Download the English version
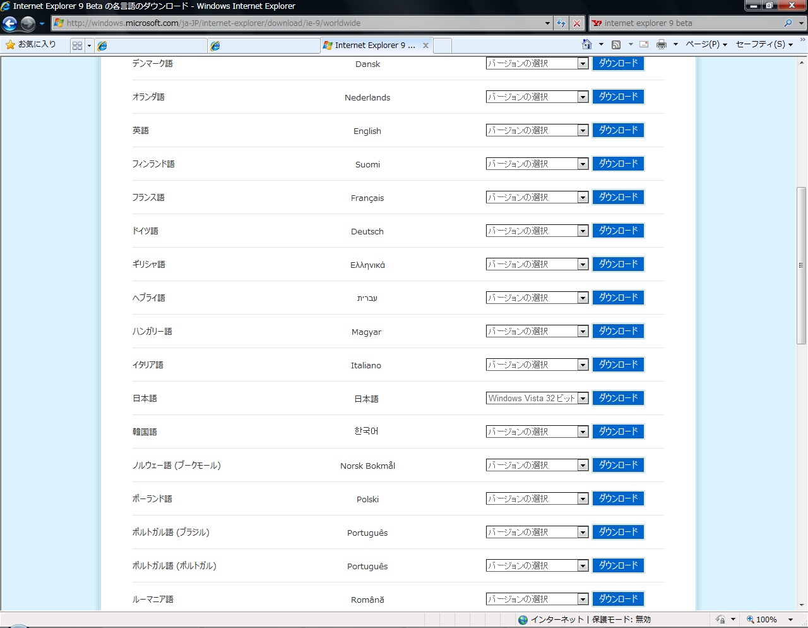 pos(618,130)
